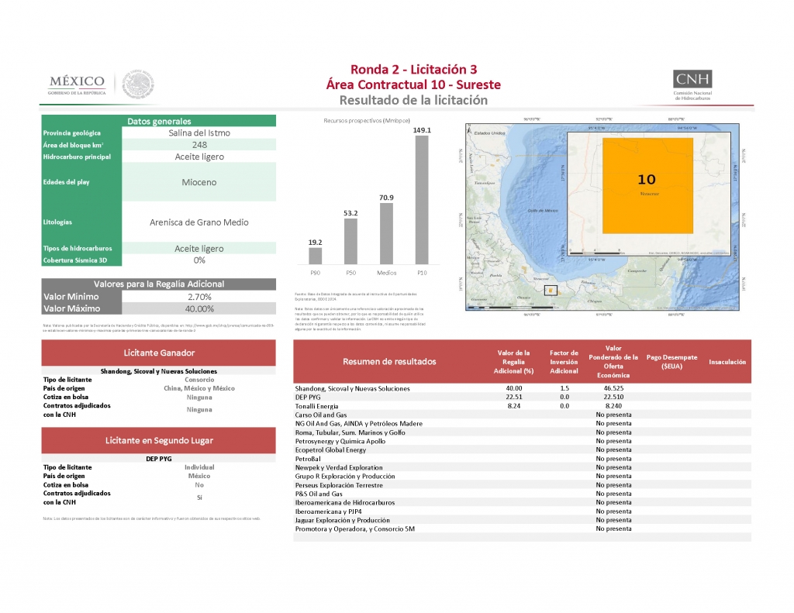Click the CNH logo in the header

[692, 84]
